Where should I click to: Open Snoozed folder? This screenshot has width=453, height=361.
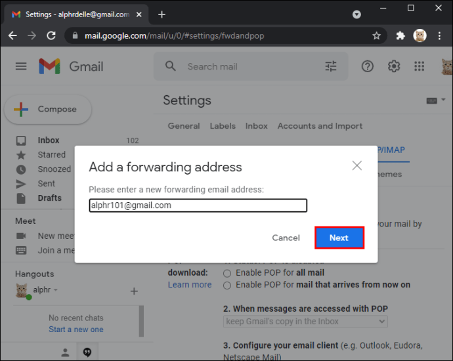point(54,169)
